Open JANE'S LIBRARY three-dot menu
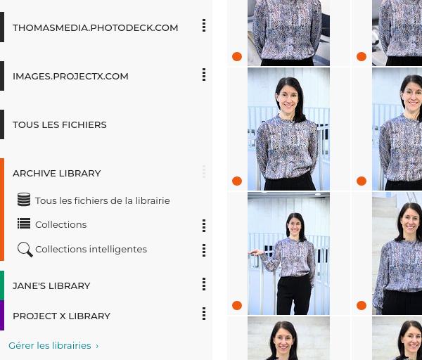Screen dimensions: 422x360 click(x=204, y=284)
